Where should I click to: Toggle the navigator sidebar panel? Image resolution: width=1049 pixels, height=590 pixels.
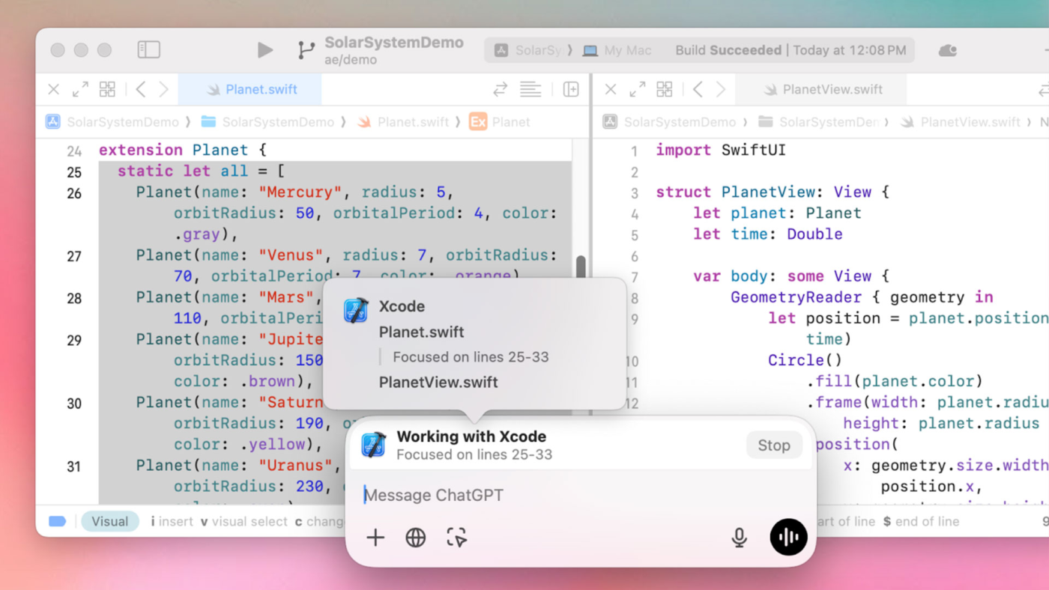[x=149, y=50]
